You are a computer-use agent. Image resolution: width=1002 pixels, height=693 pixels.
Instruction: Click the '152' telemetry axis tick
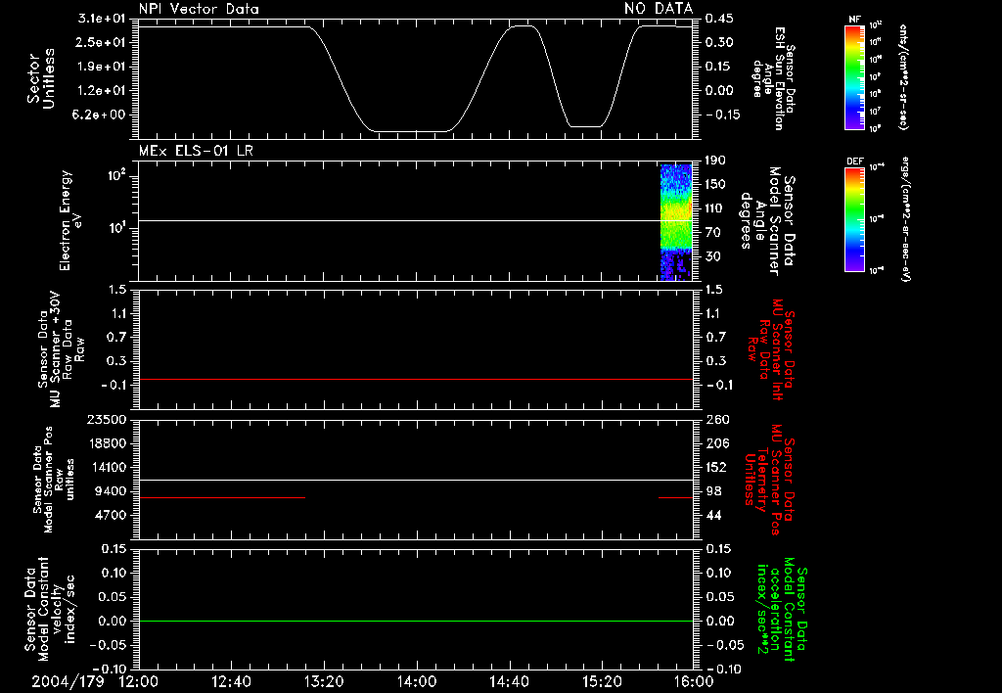[x=716, y=467]
